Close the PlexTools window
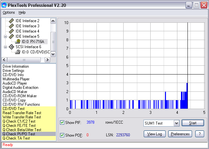The width and height of the screenshot is (209, 149). click(x=204, y=5)
